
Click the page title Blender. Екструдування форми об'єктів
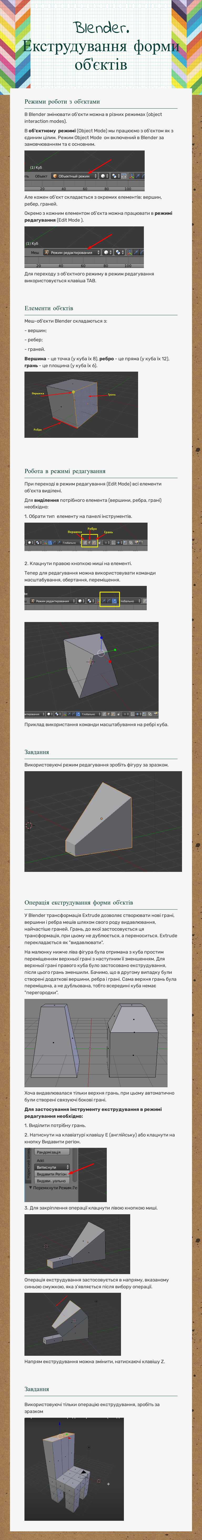click(x=101, y=46)
